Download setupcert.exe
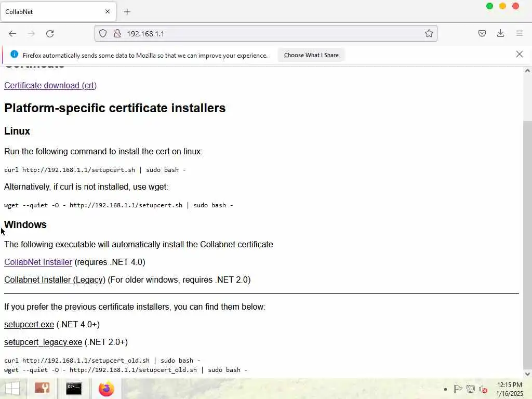This screenshot has width=532, height=399. [29, 325]
